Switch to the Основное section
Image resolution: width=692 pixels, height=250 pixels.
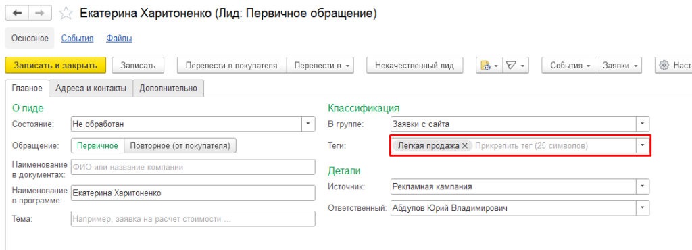point(30,39)
